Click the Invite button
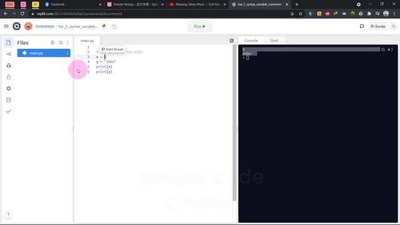400x225 pixels. click(x=377, y=26)
